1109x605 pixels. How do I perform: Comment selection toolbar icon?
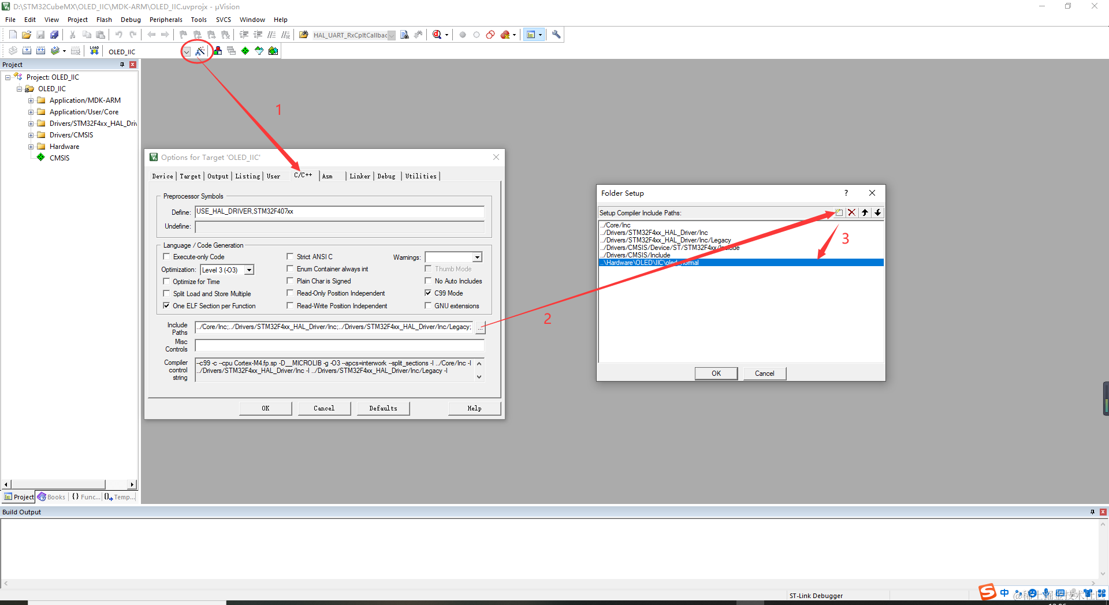click(271, 35)
